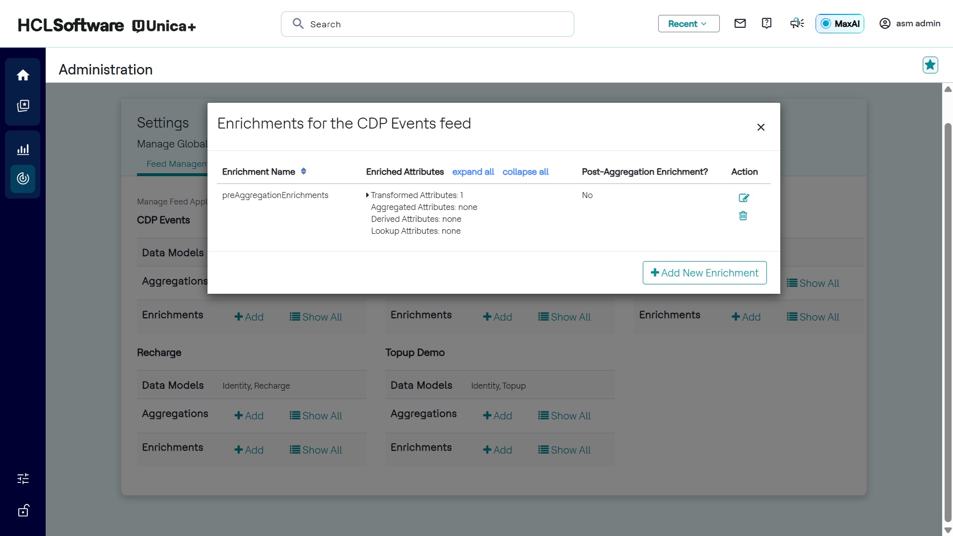Open the favorites collection sidebar icon
Image resolution: width=953 pixels, height=536 pixels.
[23, 106]
